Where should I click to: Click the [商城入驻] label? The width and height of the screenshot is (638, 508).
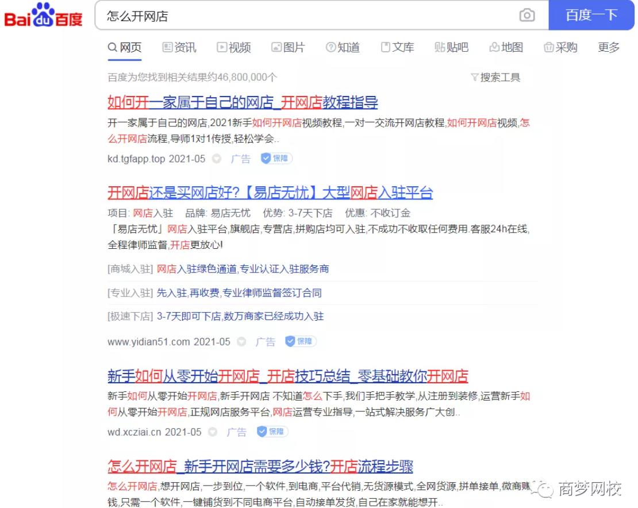[130, 269]
